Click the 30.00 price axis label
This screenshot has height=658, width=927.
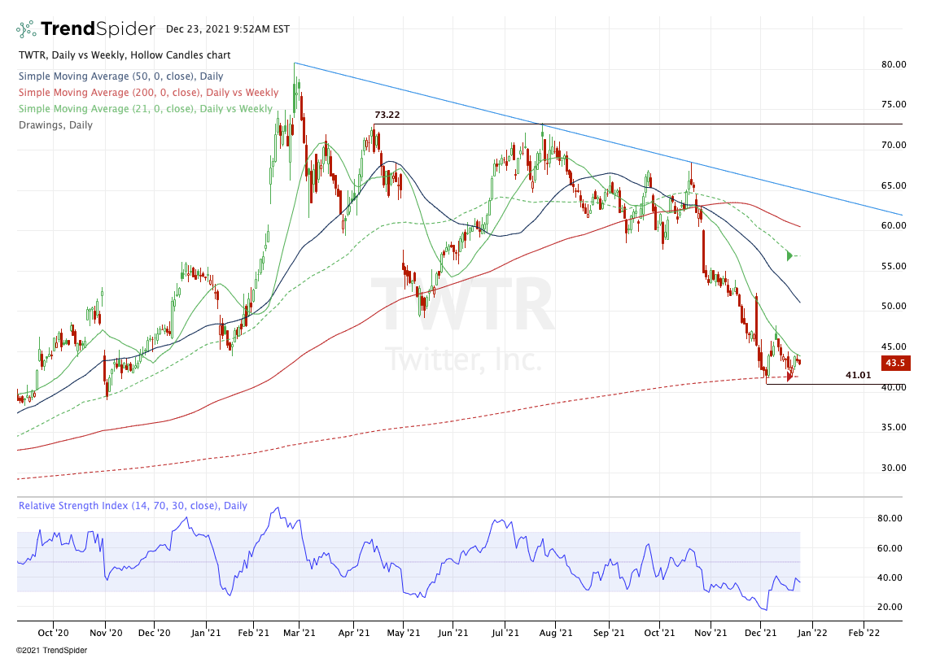click(894, 468)
